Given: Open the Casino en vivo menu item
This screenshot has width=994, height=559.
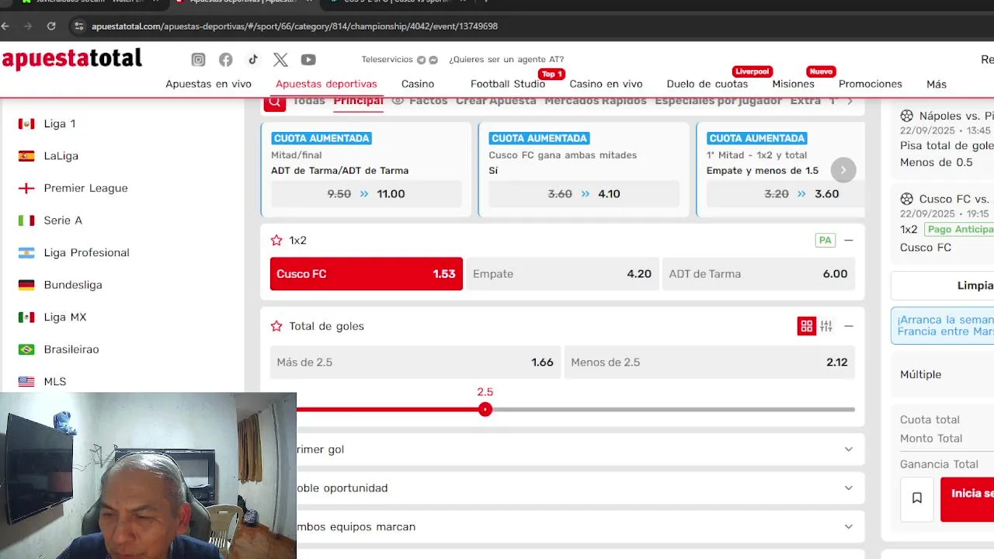Looking at the screenshot, I should [x=606, y=84].
